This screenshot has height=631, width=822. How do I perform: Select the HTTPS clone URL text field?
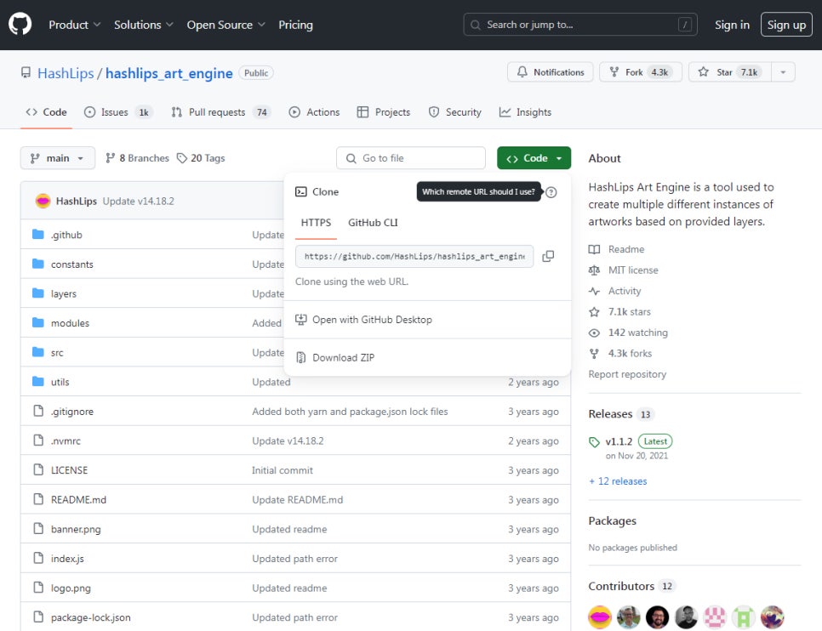pyautogui.click(x=414, y=256)
